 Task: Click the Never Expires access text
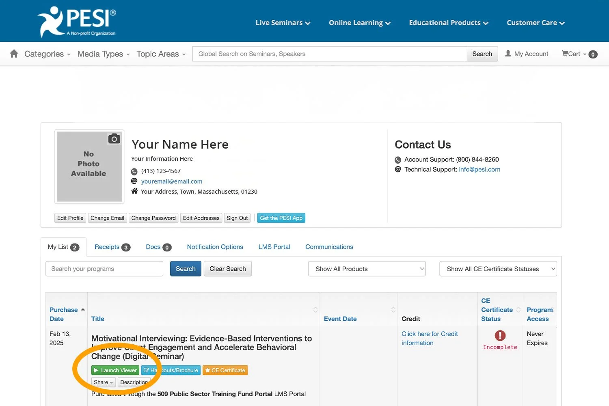(537, 338)
